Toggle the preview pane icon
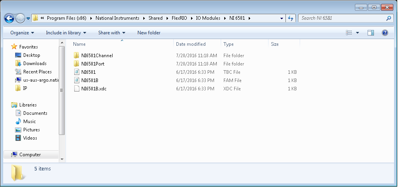The height and width of the screenshot is (187, 398). (371, 33)
